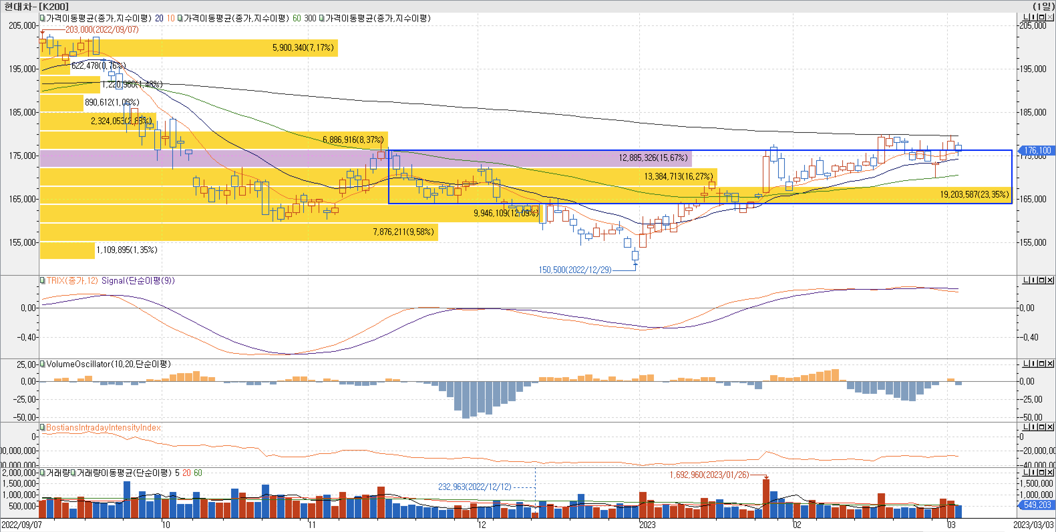Screen dimensions: 1056x532
Task: Click green marker before second 가격이동평균 legend
Action: [x=180, y=18]
